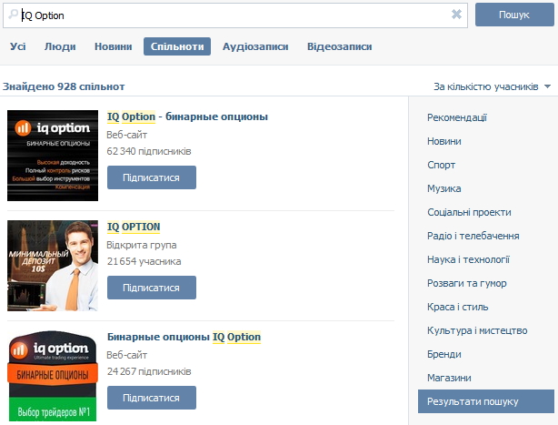Switch to the Усі tab

18,46
